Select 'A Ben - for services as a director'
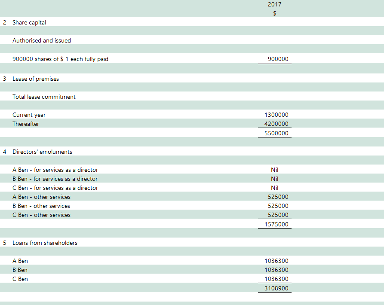Viewport: 384px width, 305px height. (x=55, y=170)
